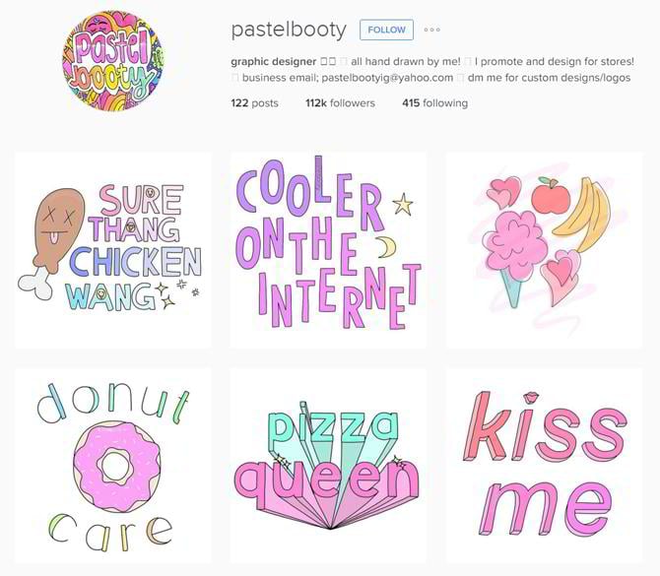This screenshot has height=576, width=660.
Task: Open the Donut Care post
Action: tap(113, 466)
